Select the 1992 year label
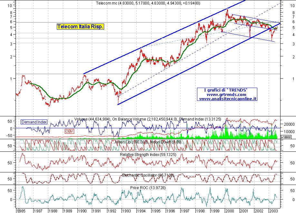The image size is (296, 213). coord(112,211)
